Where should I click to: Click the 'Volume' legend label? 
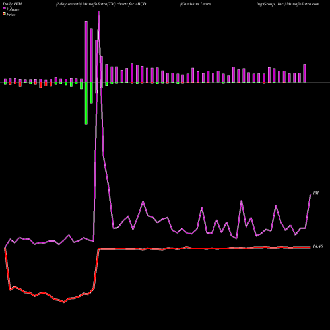[13, 9]
